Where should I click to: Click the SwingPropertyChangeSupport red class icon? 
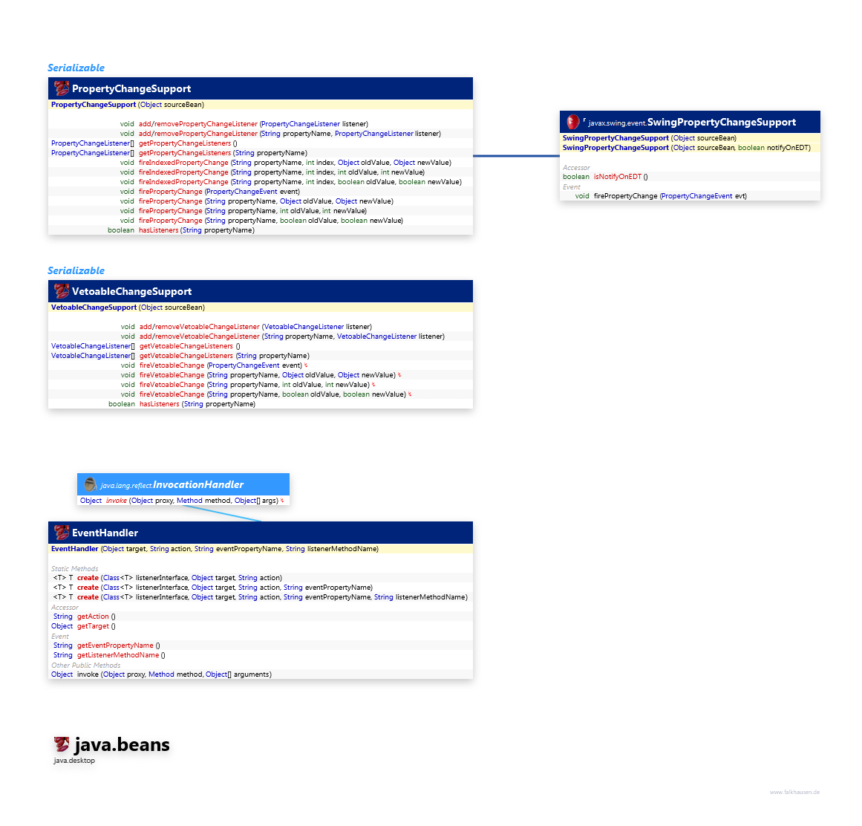click(x=572, y=122)
